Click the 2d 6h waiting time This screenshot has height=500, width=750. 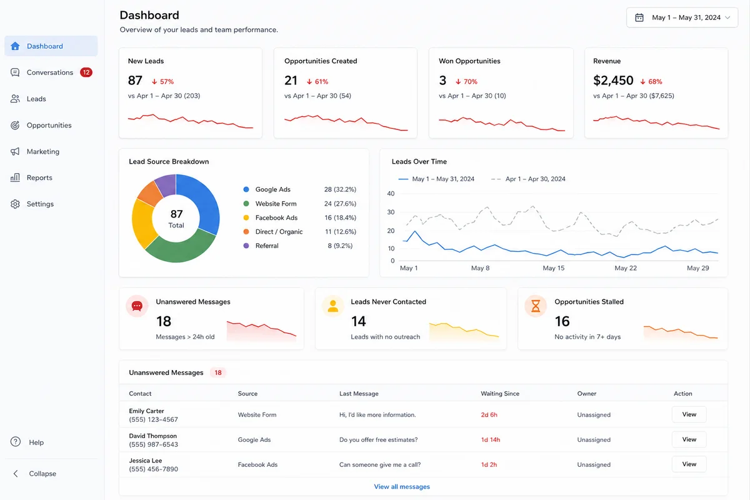point(489,414)
